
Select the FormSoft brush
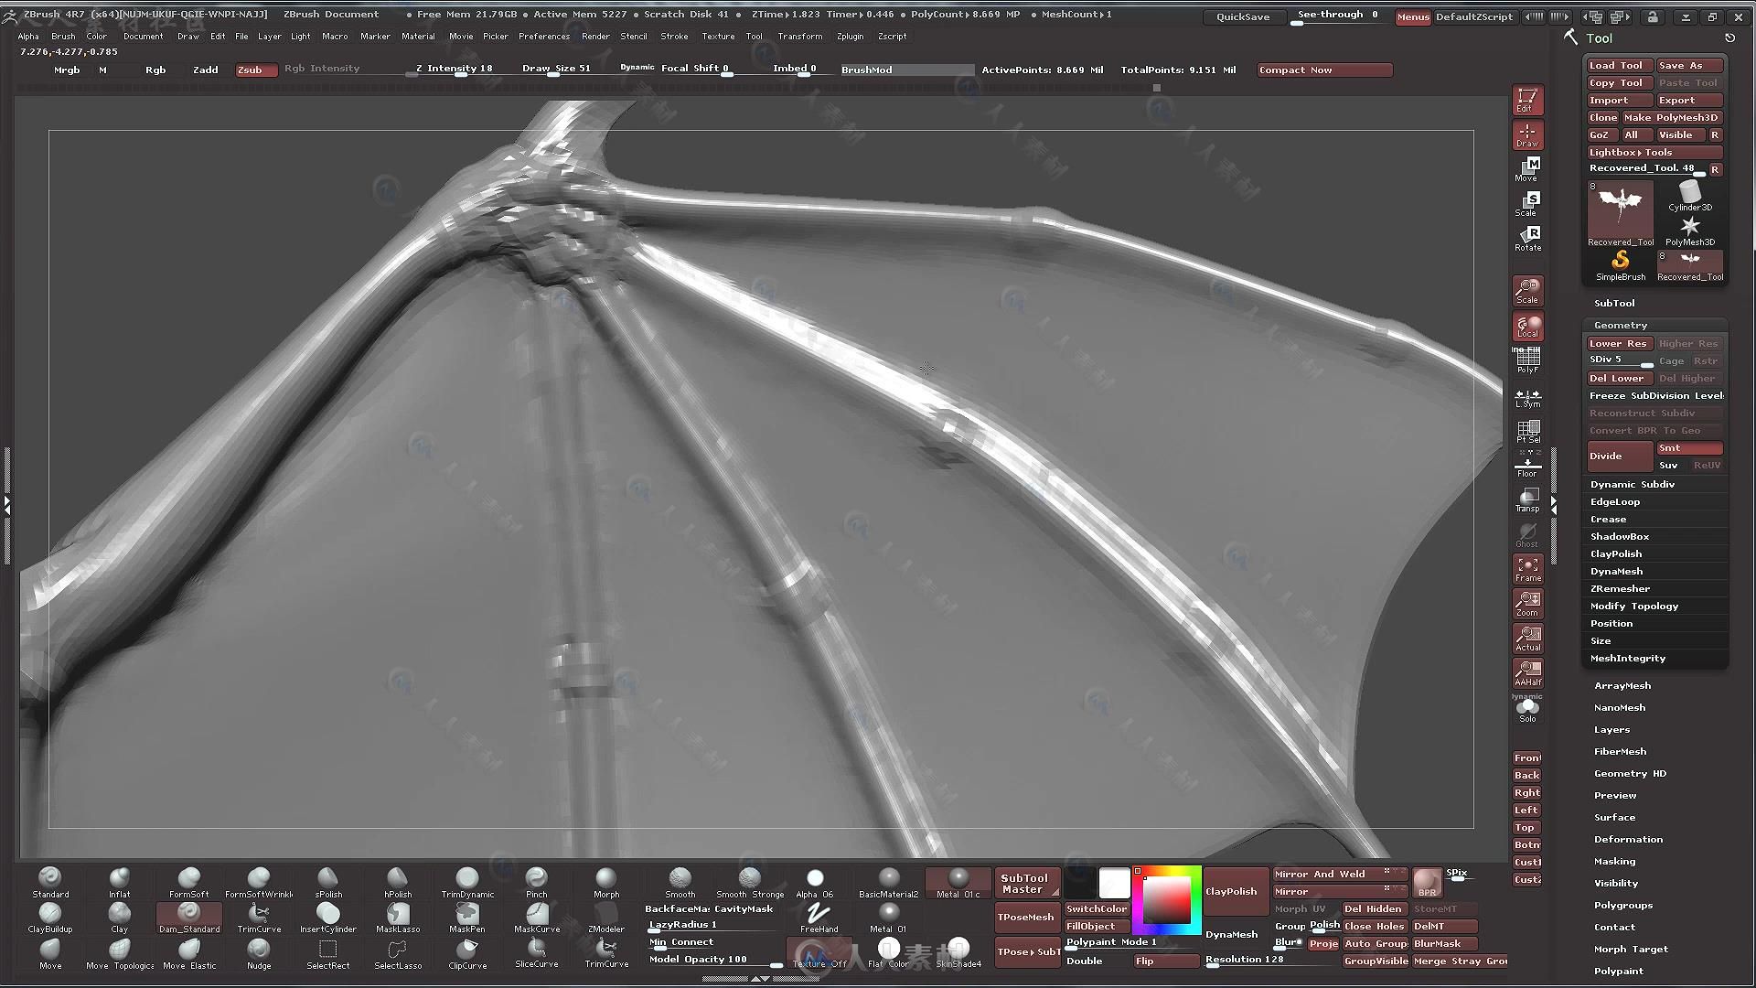pos(188,883)
